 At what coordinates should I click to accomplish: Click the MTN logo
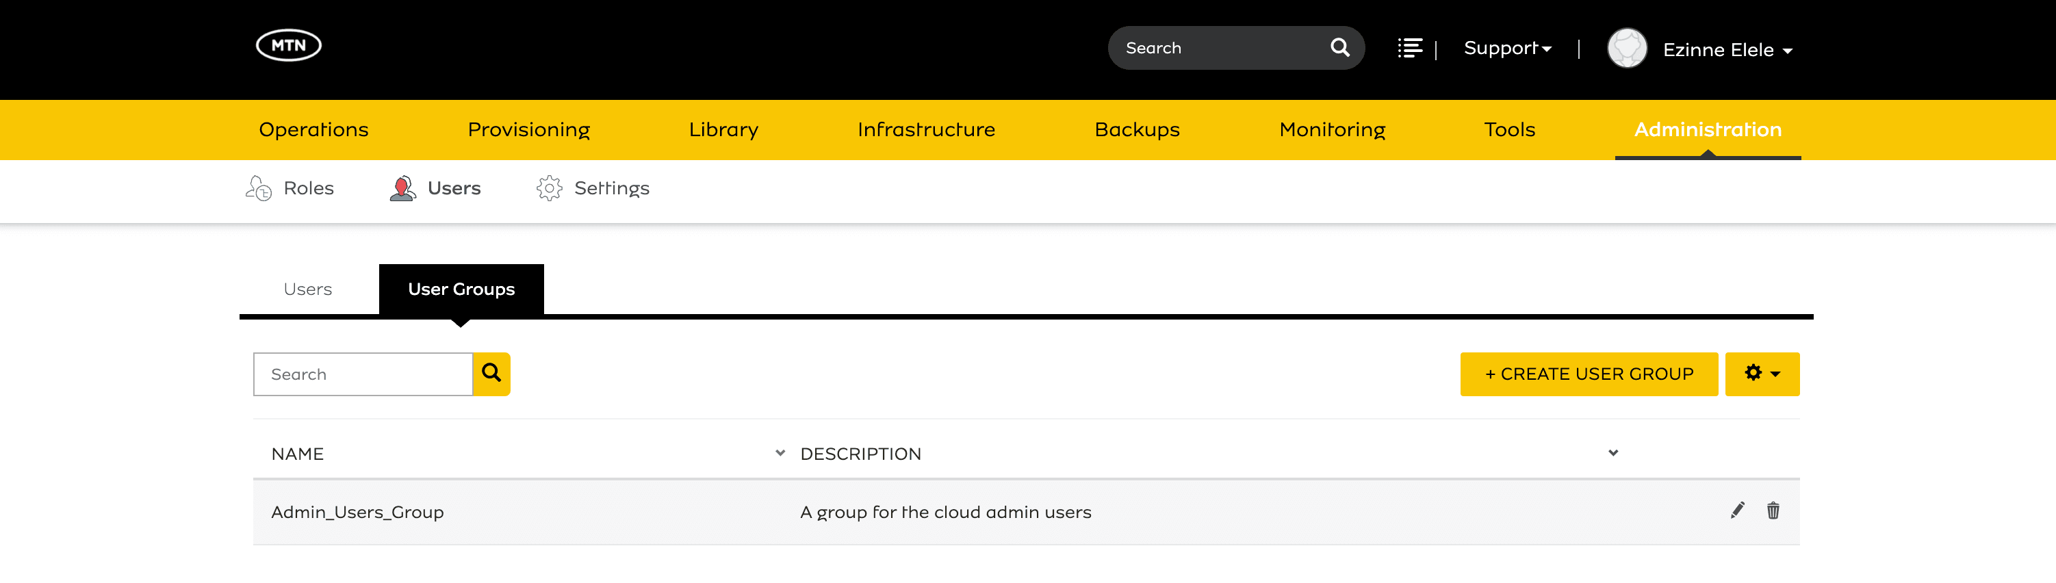click(x=288, y=45)
